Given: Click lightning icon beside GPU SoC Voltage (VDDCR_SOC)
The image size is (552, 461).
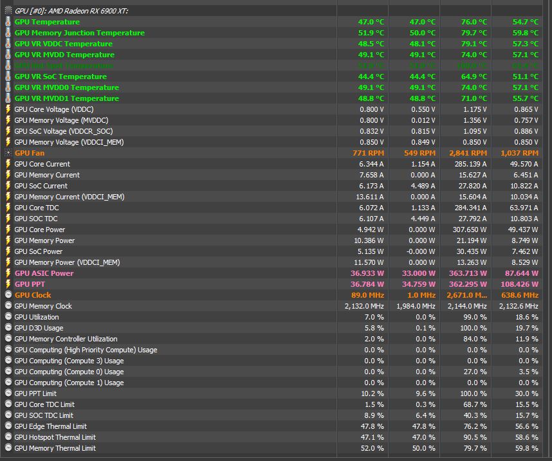Looking at the screenshot, I should tap(8, 131).
